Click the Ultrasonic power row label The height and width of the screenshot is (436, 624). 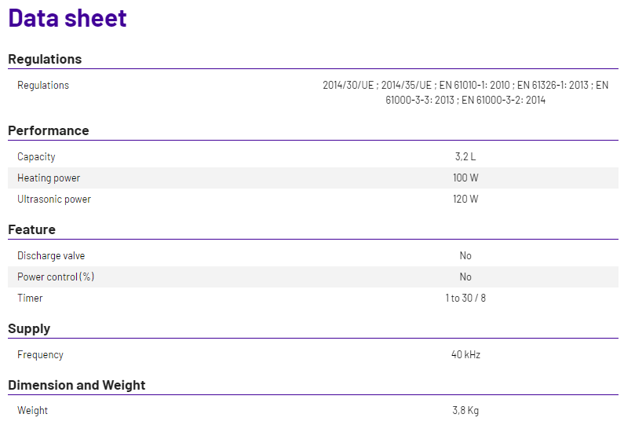[x=54, y=200]
